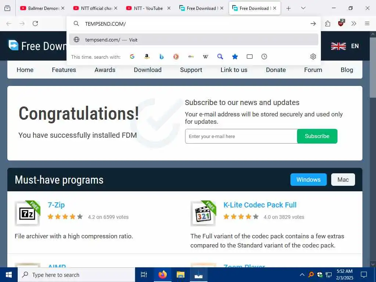Open Windows Security tray icon
The width and height of the screenshot is (376, 282).
[x=320, y=275]
